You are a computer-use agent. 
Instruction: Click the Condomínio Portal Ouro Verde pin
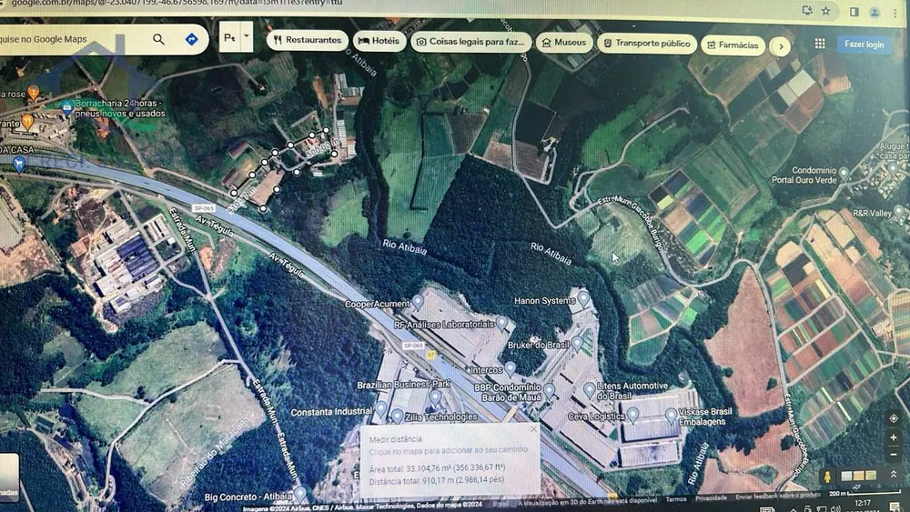click(x=844, y=173)
